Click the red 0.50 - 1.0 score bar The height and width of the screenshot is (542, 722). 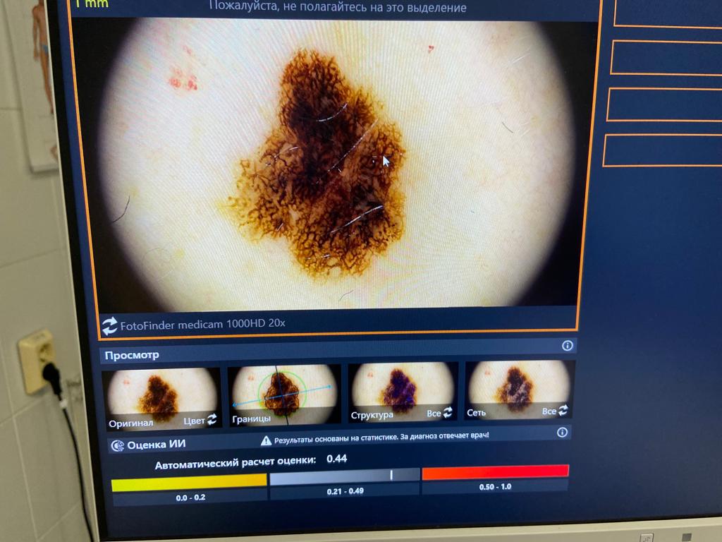click(x=495, y=472)
